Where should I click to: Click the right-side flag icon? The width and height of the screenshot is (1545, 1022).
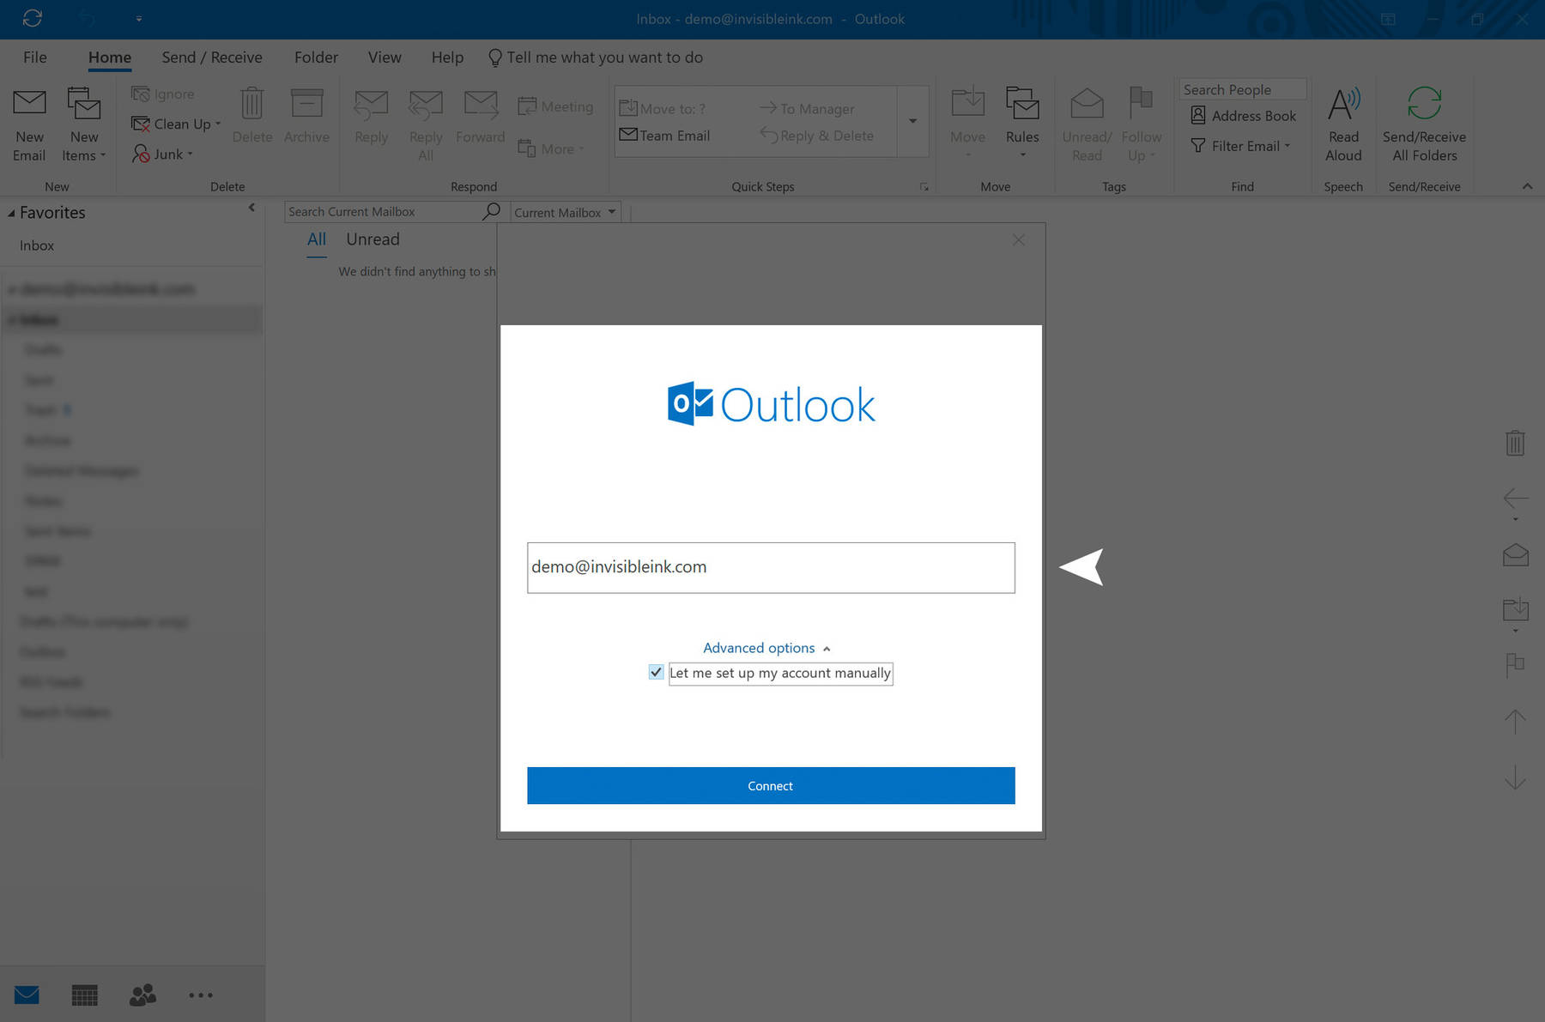coord(1515,666)
